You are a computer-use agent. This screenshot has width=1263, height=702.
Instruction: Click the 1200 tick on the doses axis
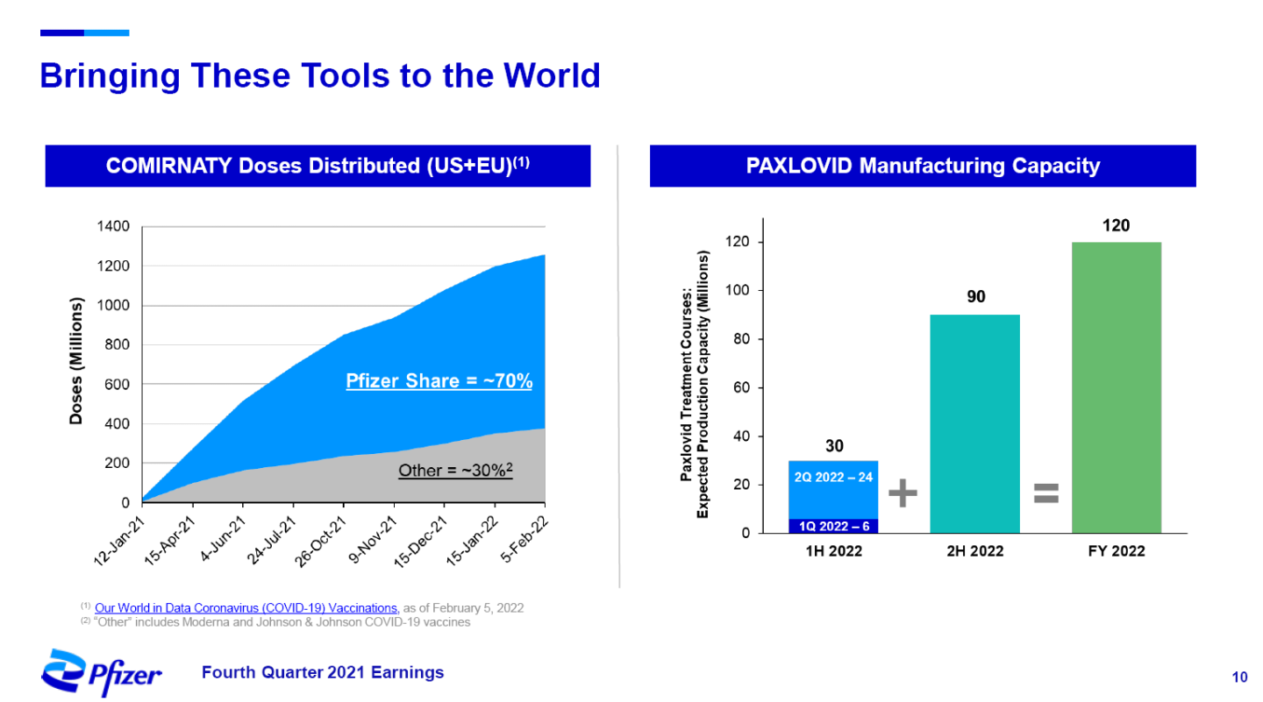tap(113, 266)
